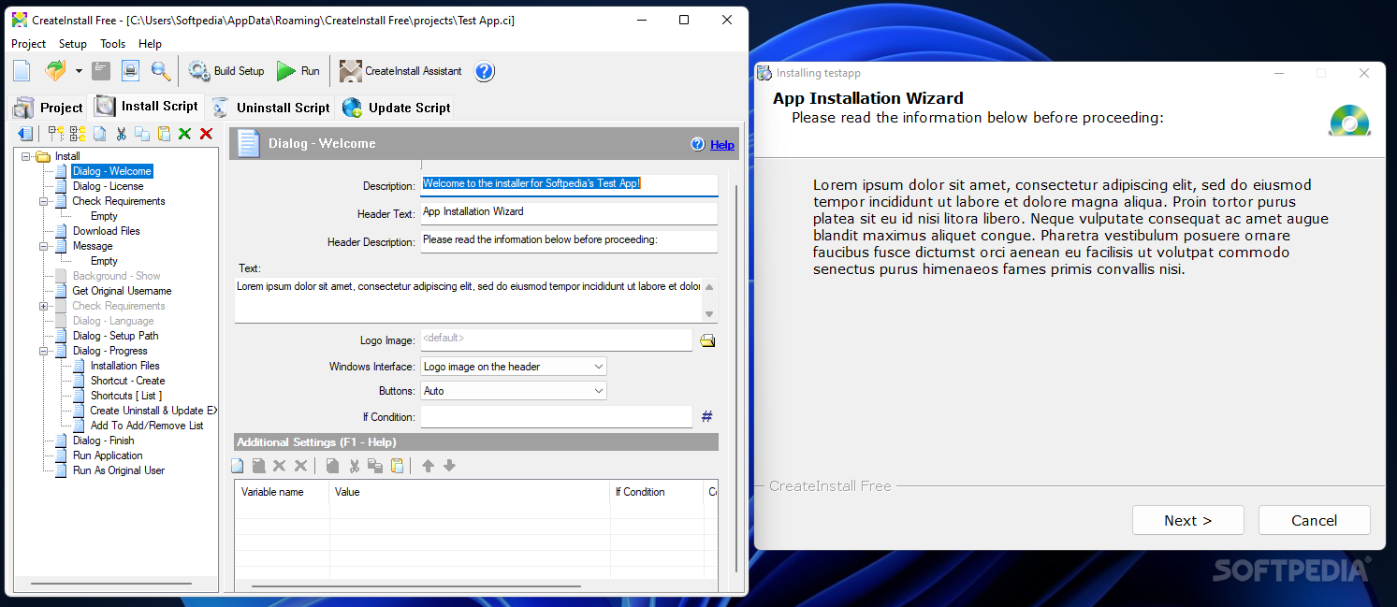Viewport: 1397px width, 607px height.
Task: Switch to the Install Script tab
Action: [x=147, y=106]
